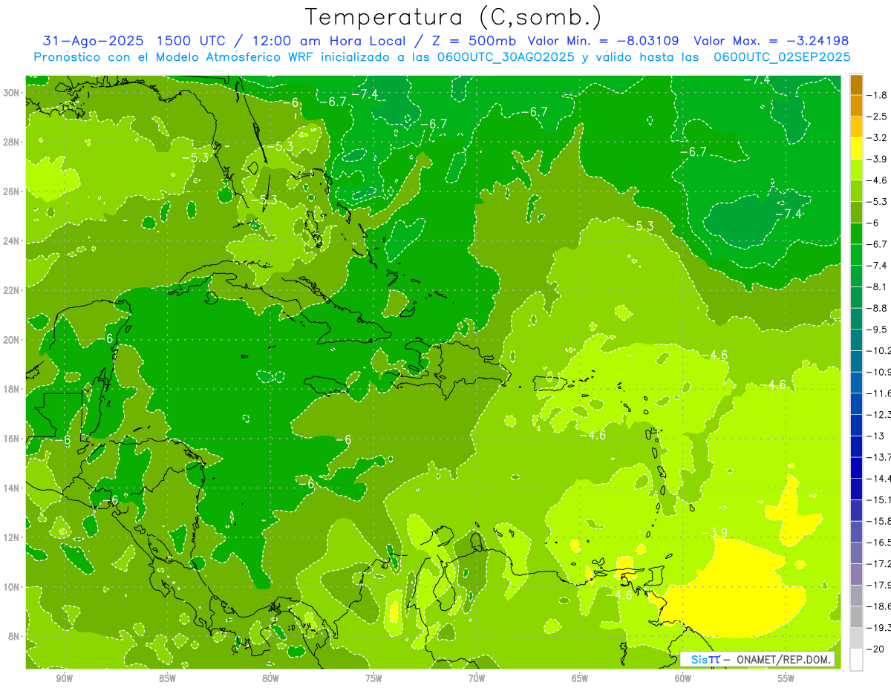
Task: Click the colorbar tick label '-2.5'
Action: point(877,117)
